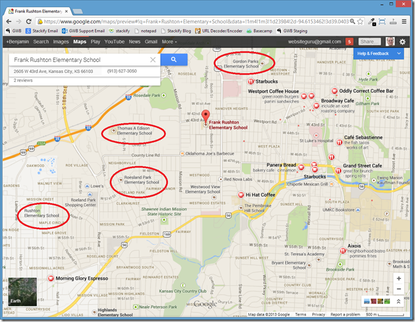Click the Share button
The width and height of the screenshot is (415, 322).
point(369,41)
